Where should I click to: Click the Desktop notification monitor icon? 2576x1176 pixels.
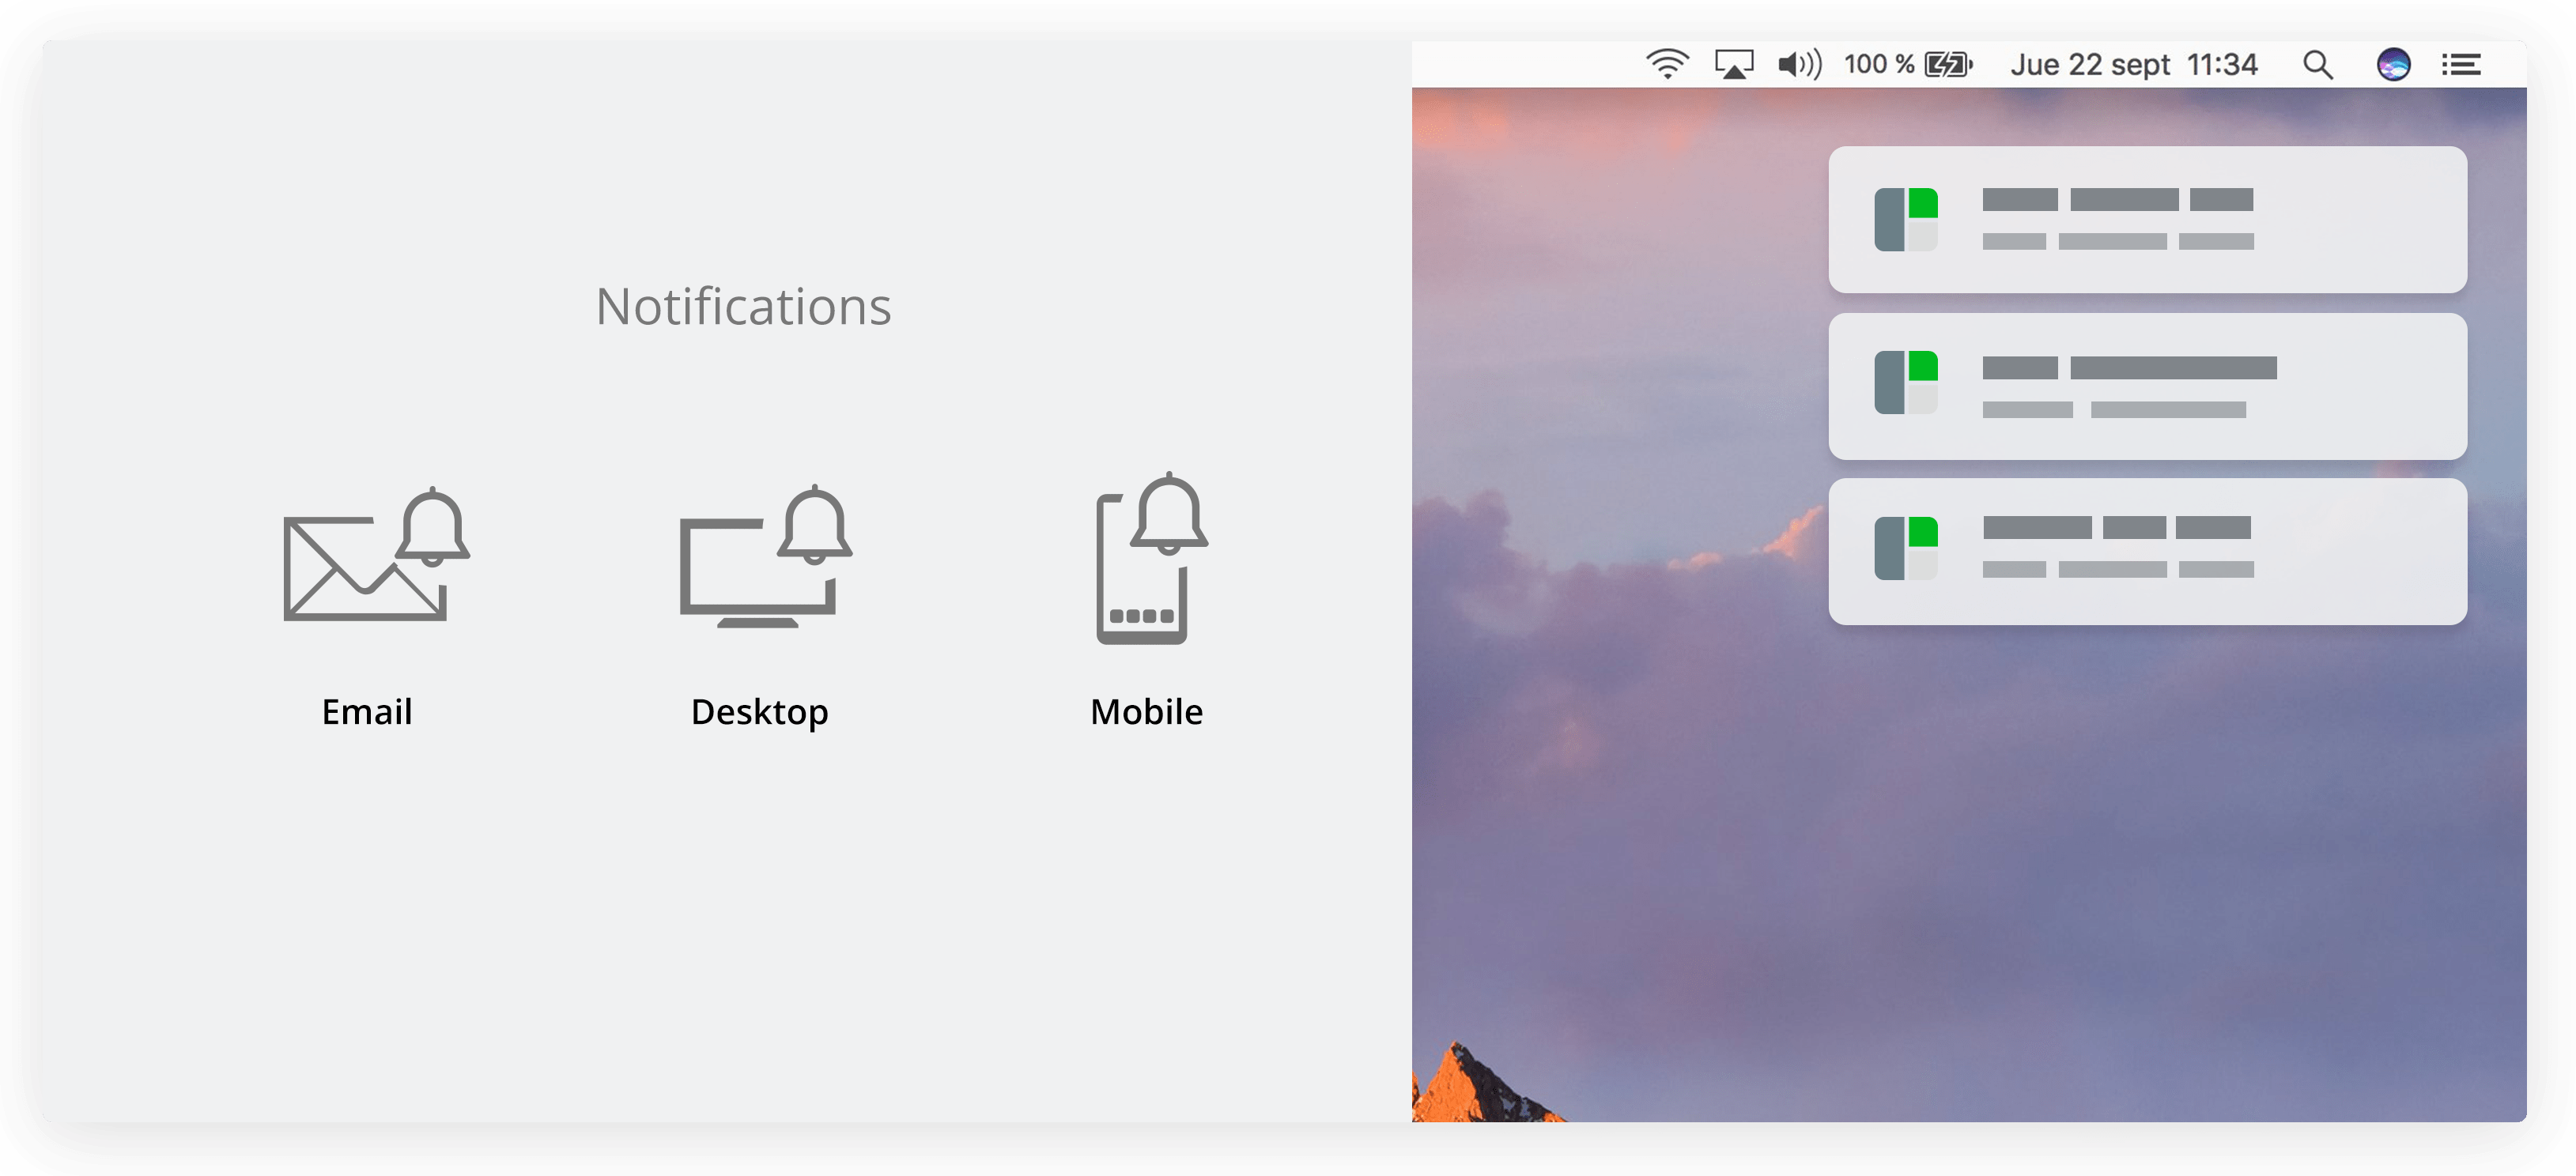pyautogui.click(x=765, y=556)
